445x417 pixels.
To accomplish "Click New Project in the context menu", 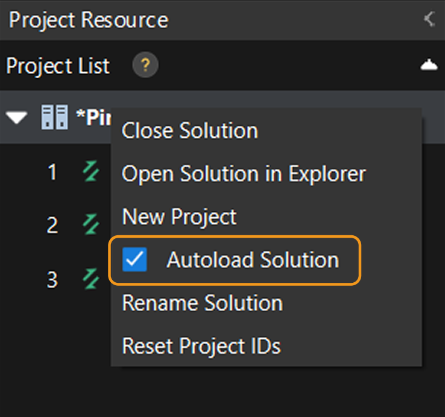I will (179, 217).
